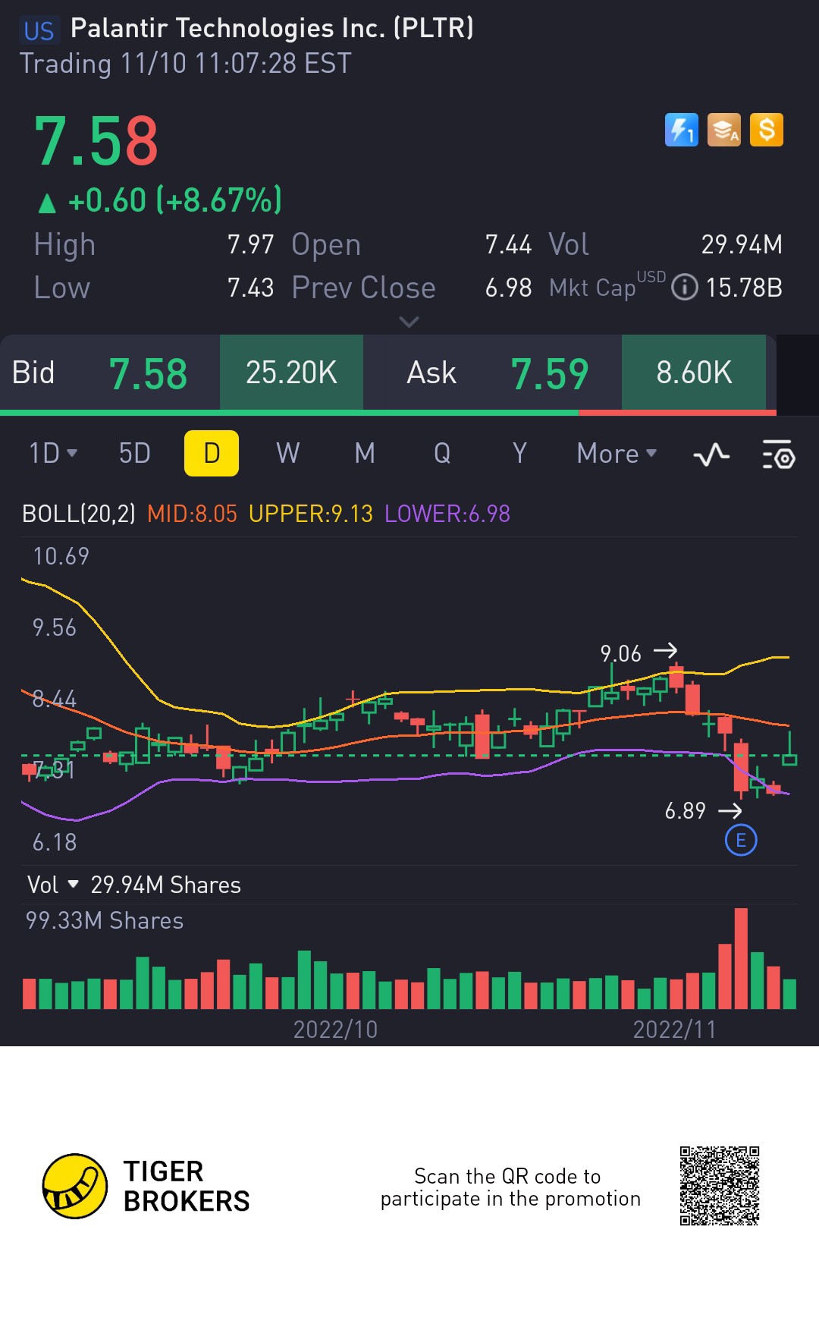Viewport: 819px width, 1327px height.
Task: Tap the tallest red volume bar
Action: 741,958
